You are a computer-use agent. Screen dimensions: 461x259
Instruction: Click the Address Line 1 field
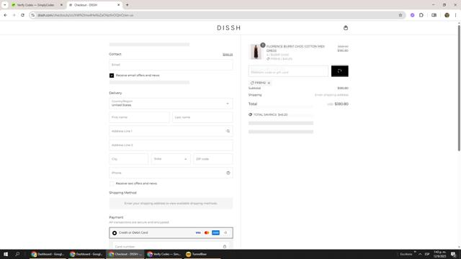[171, 131]
